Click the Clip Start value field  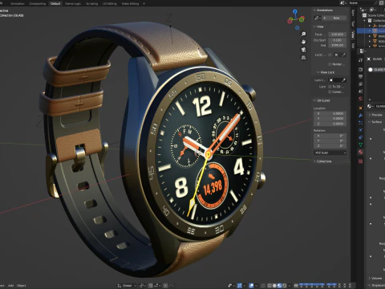[338, 40]
